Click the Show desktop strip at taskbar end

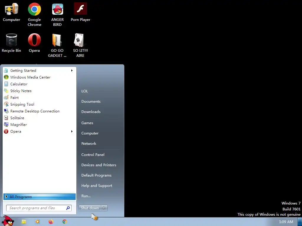coord(300,222)
